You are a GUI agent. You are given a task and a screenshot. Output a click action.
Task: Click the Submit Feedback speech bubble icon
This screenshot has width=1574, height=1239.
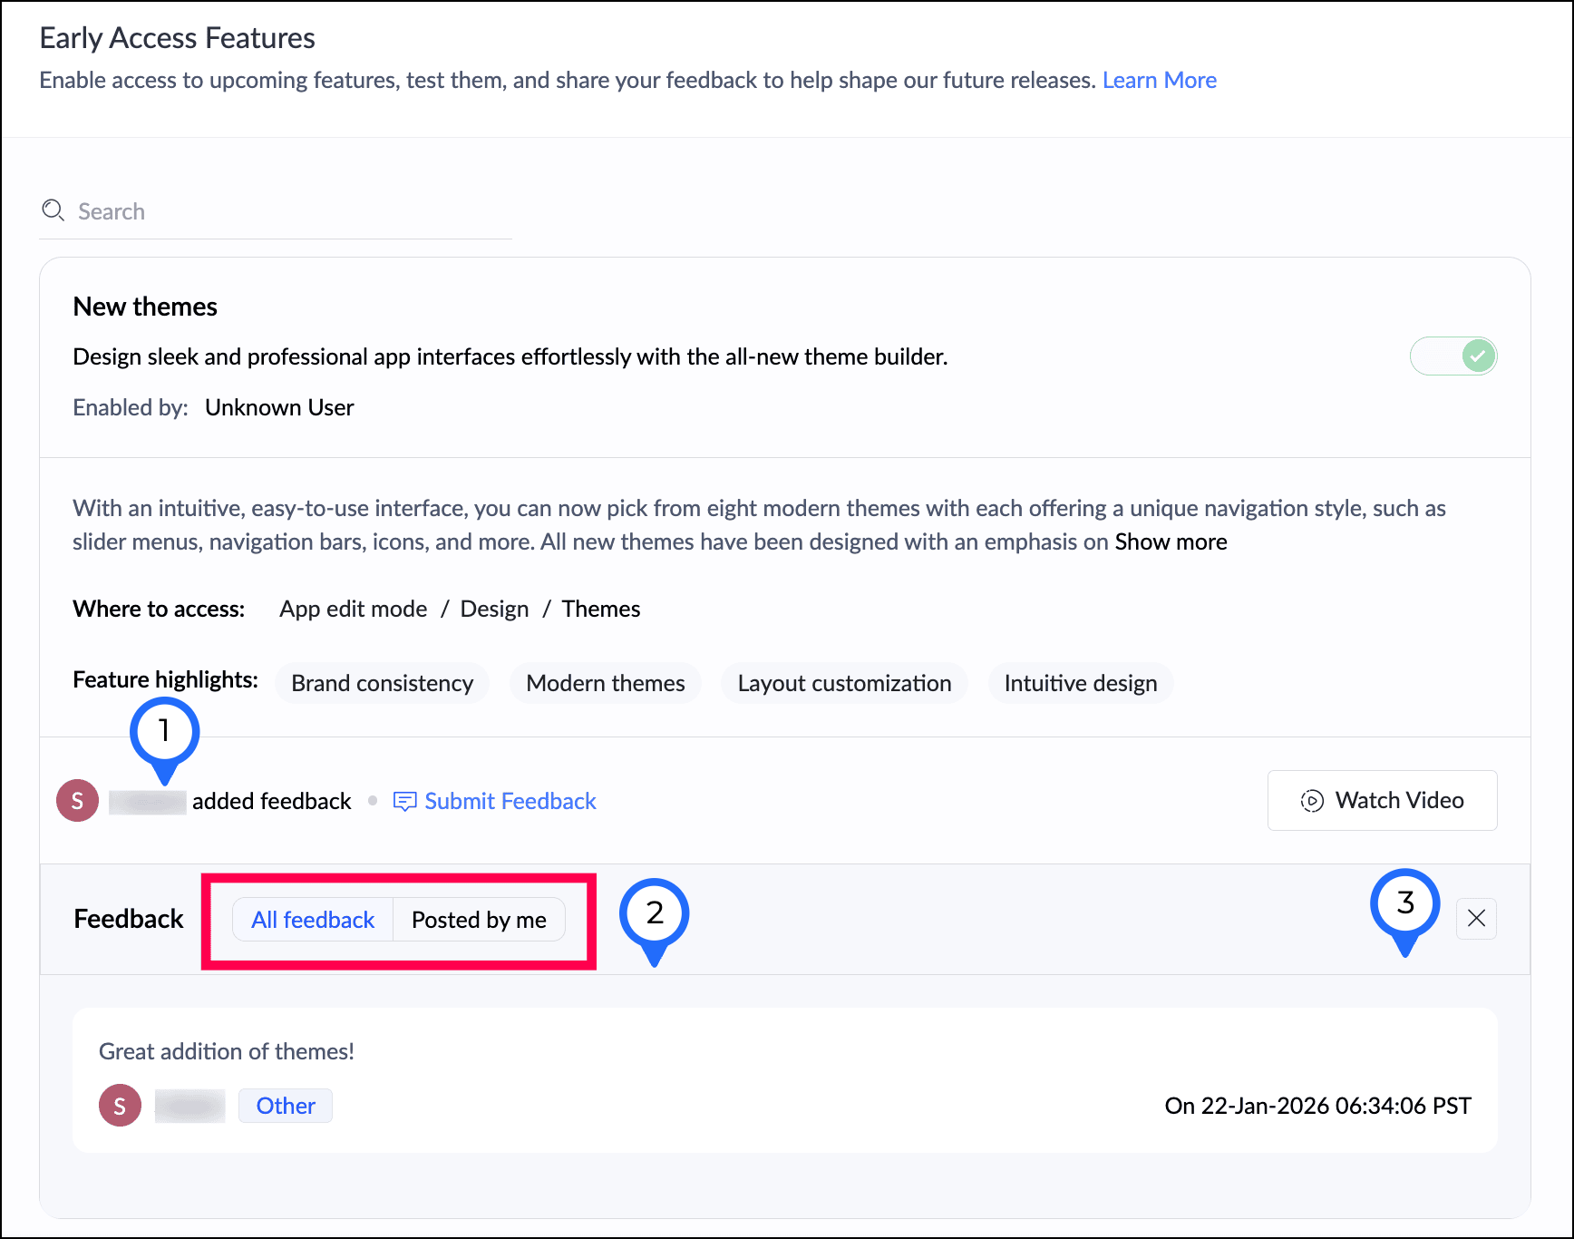tap(404, 801)
